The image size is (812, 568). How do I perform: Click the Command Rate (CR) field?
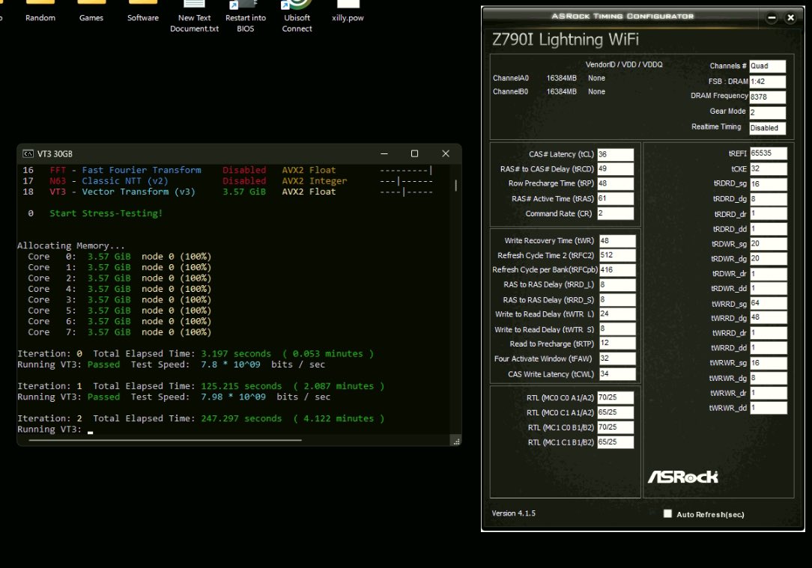[615, 213]
